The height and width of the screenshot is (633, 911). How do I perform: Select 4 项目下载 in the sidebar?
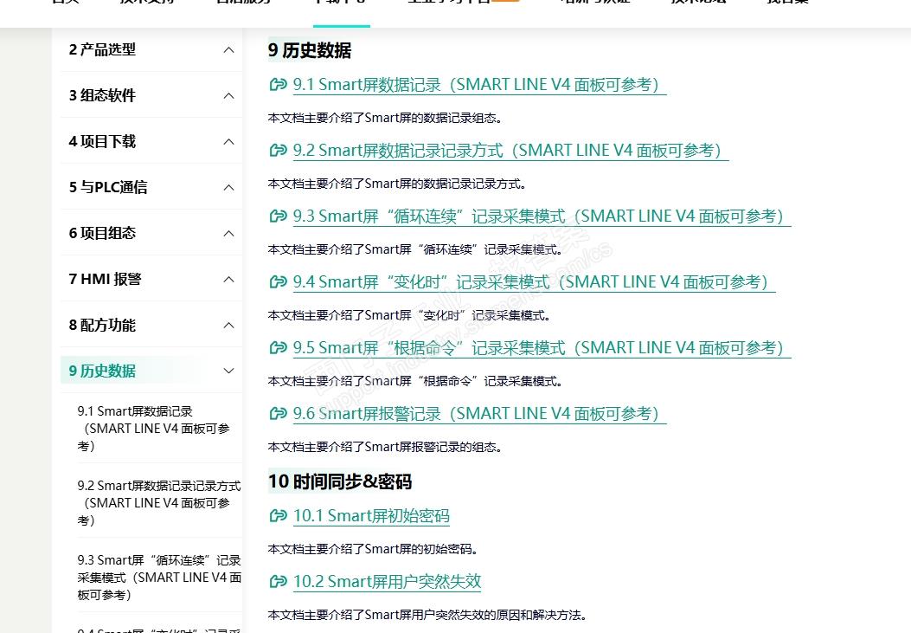pyautogui.click(x=102, y=142)
